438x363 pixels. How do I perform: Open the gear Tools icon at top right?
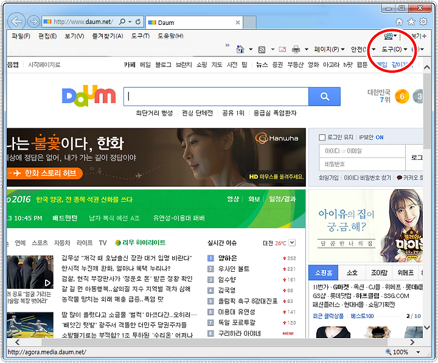pyautogui.click(x=423, y=22)
